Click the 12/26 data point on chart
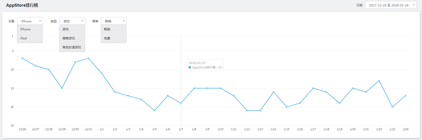The height and width of the screenshot is (140, 422). 22,58
